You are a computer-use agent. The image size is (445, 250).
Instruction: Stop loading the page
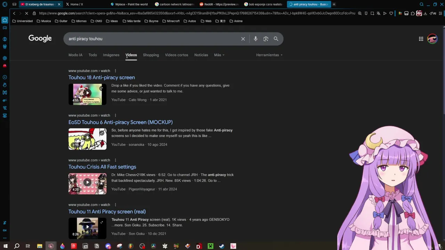point(26,13)
